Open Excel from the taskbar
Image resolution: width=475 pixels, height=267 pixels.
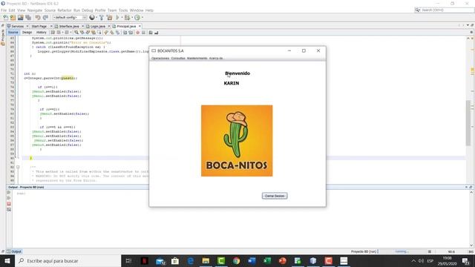[x=267, y=261]
